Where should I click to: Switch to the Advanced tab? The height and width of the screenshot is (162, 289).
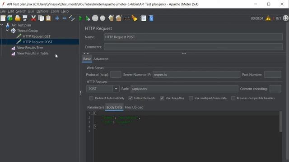coord(101,59)
